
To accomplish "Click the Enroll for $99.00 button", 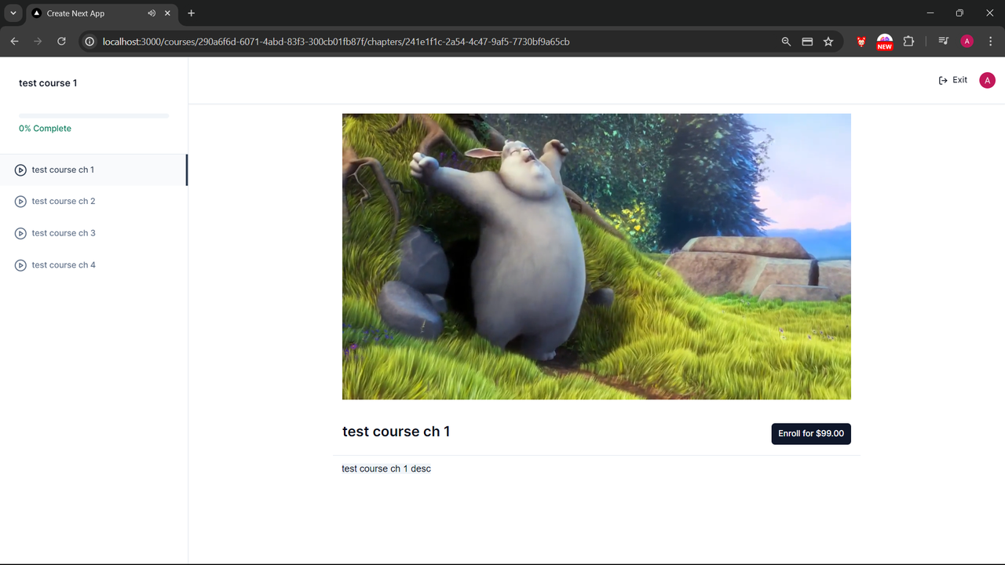I will coord(811,433).
